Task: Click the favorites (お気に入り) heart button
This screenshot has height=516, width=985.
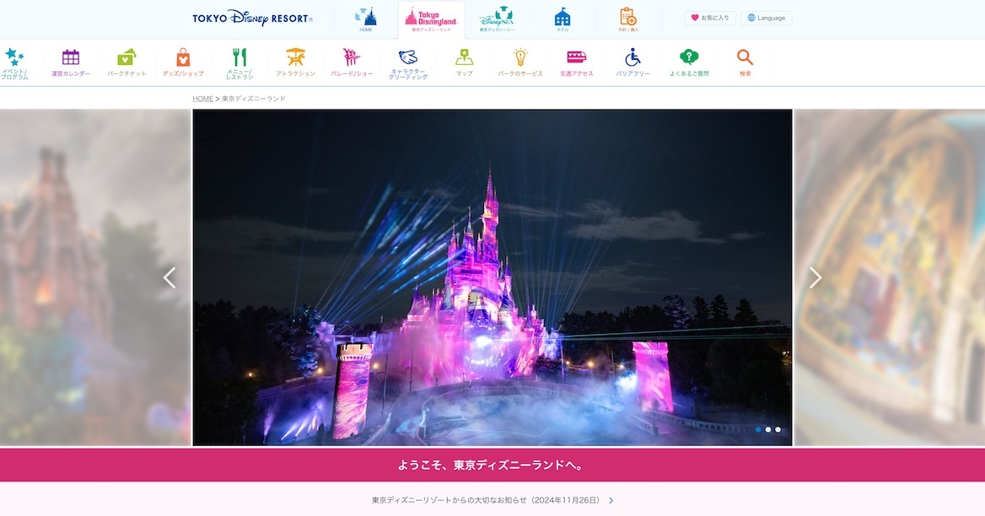Action: (710, 18)
